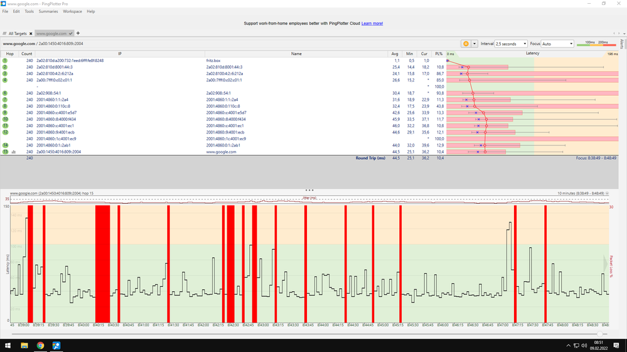627x352 pixels.
Task: Click the www.google.com name in hop 15
Action: [x=221, y=152]
